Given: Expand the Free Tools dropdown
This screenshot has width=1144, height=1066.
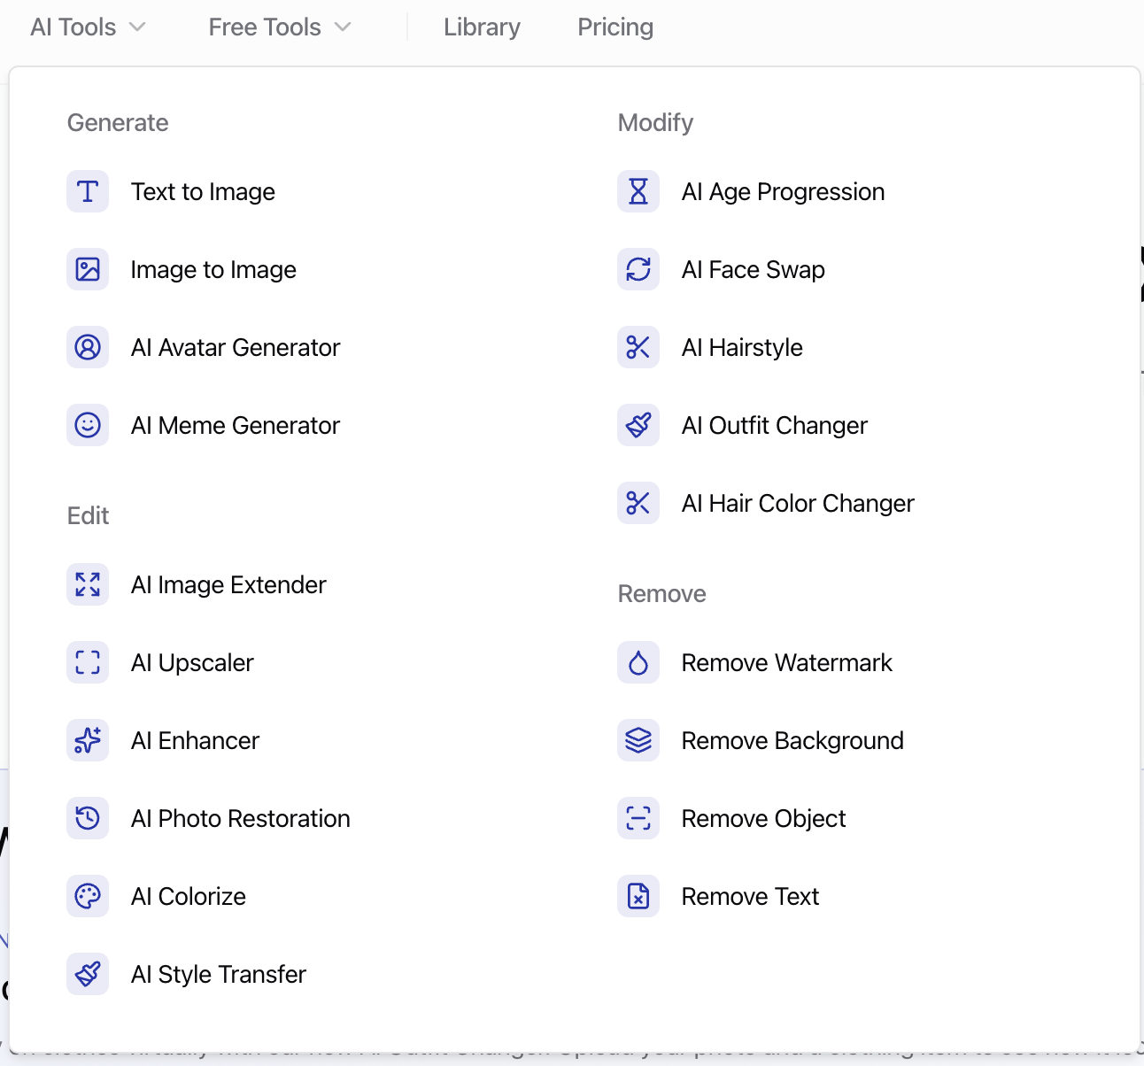Looking at the screenshot, I should click(280, 27).
